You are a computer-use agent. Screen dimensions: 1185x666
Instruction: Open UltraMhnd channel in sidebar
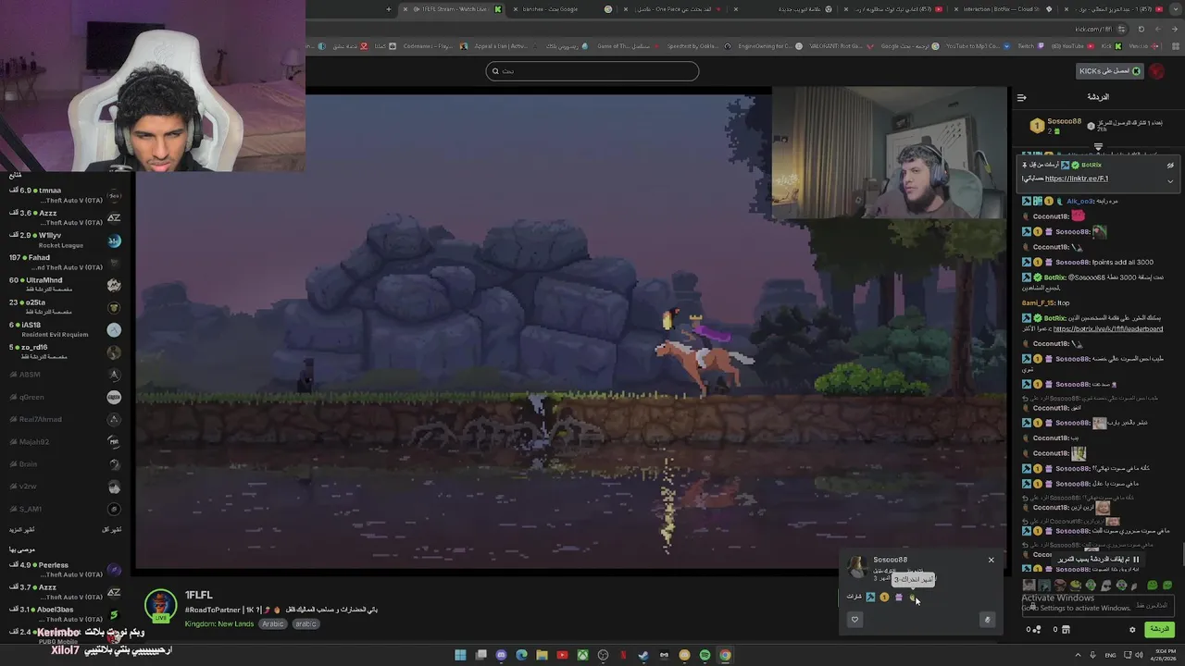point(65,285)
